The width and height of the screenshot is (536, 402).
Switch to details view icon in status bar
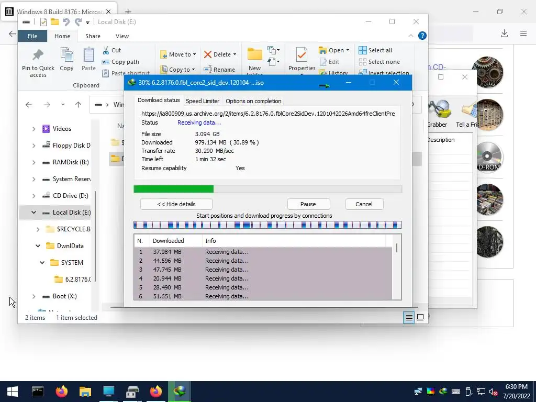(409, 318)
